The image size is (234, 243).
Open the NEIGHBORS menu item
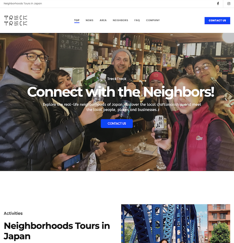click(x=120, y=20)
